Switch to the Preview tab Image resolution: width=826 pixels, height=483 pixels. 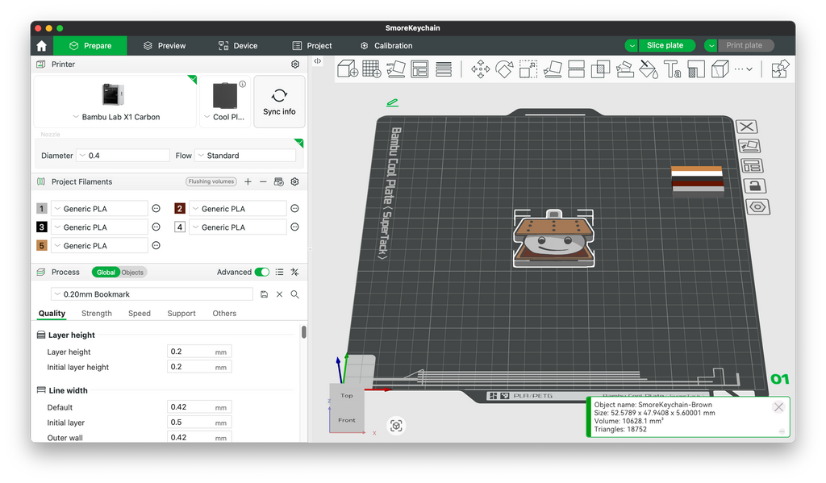click(x=165, y=46)
